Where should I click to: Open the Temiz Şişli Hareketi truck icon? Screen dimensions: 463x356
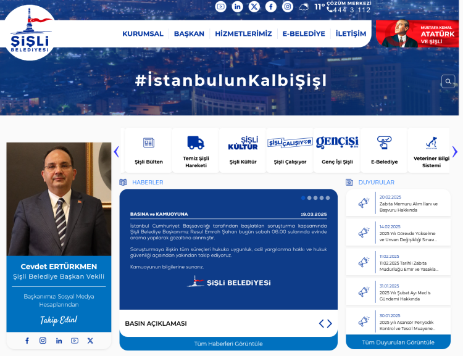196,143
